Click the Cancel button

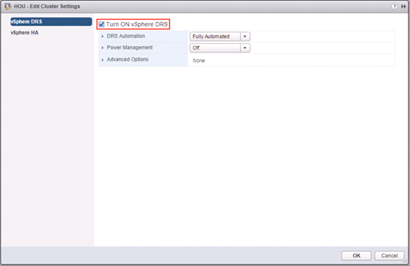point(389,256)
